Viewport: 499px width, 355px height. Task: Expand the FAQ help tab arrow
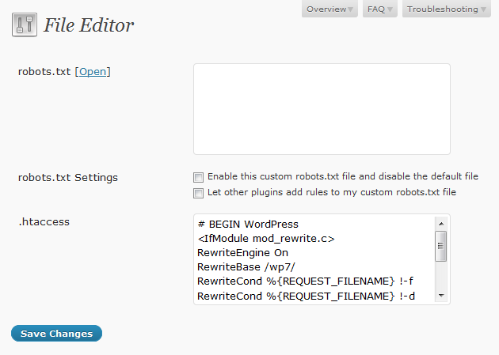pyautogui.click(x=390, y=10)
